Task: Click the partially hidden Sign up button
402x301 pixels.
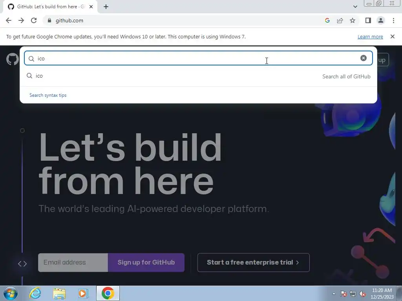Action: point(383,60)
